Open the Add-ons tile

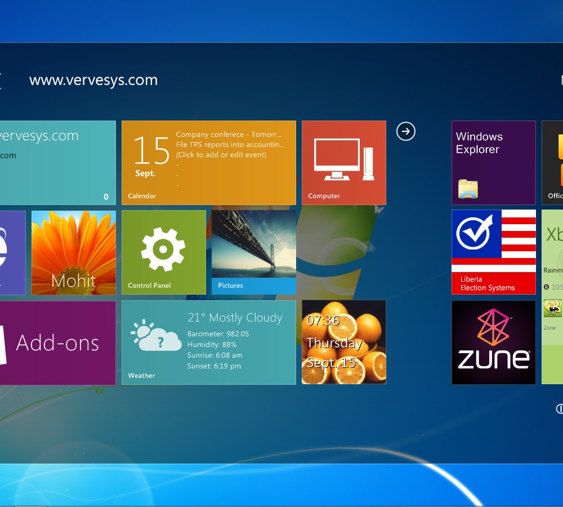point(57,343)
